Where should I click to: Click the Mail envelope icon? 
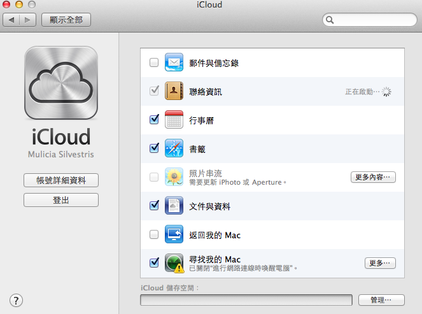[174, 62]
